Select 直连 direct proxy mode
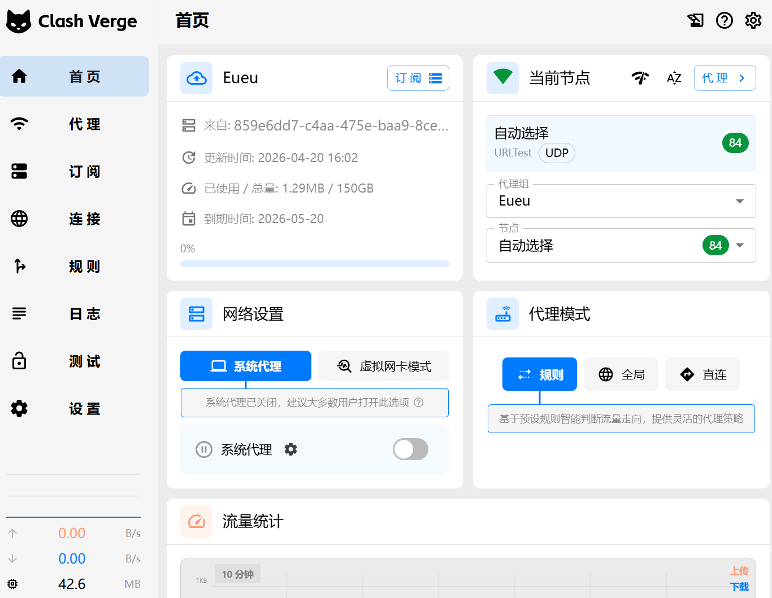The width and height of the screenshot is (772, 598). (702, 374)
